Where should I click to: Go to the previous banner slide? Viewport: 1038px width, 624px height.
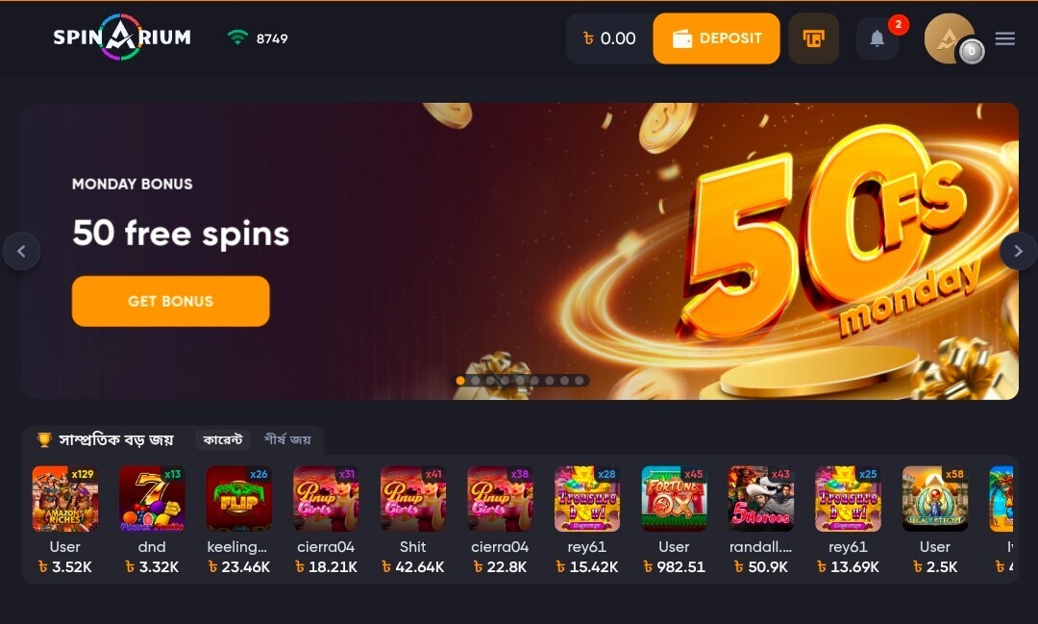click(21, 251)
